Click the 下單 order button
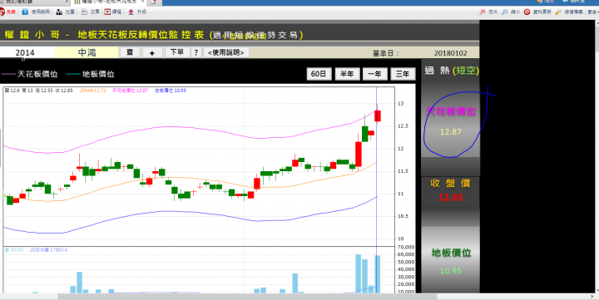Image resolution: width=599 pixels, height=300 pixels. [x=177, y=52]
